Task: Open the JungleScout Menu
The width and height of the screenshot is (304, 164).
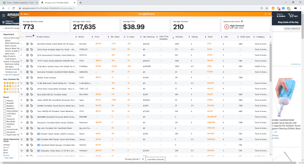Action: click(x=25, y=14)
